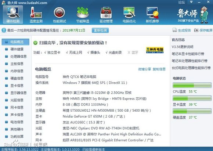Select 电脑概览 in the sidebar

point(15,42)
